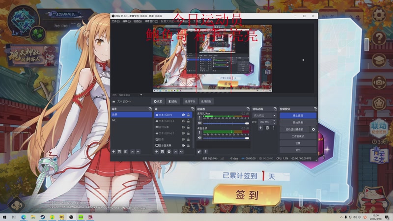Image resolution: width=393 pixels, height=221 pixels.
Task: Show the image source in list
Action: click(x=183, y=139)
